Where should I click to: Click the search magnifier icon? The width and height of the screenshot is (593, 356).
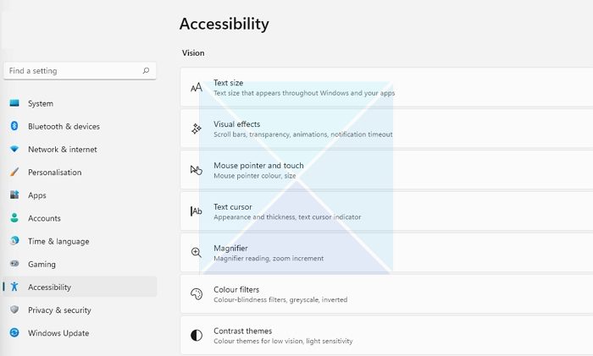[x=147, y=71]
